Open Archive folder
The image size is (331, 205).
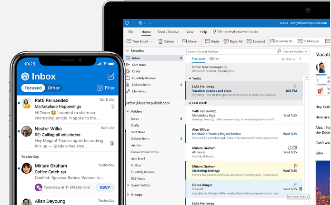tap(136, 146)
